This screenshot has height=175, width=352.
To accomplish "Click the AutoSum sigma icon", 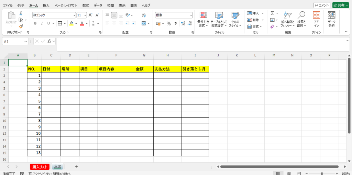I will [272, 13].
